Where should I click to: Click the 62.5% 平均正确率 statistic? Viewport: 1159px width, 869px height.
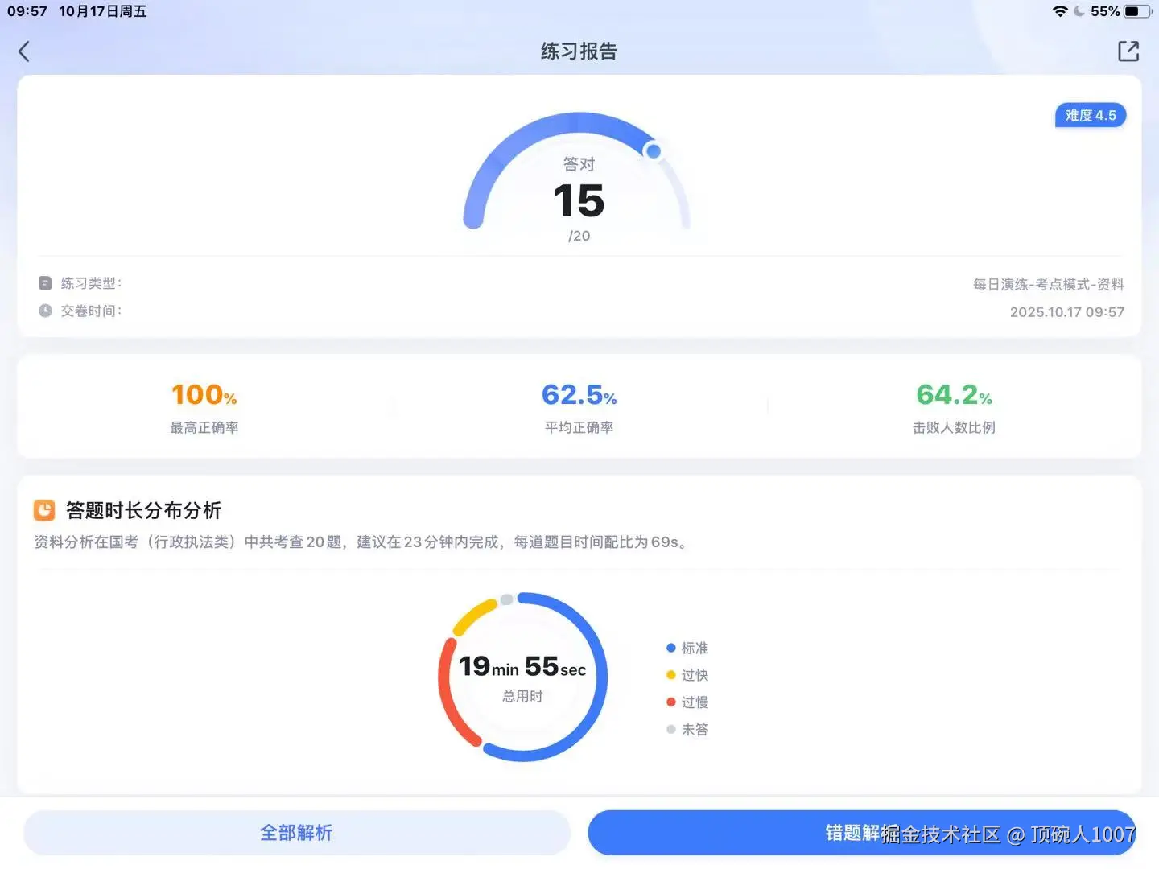point(578,406)
